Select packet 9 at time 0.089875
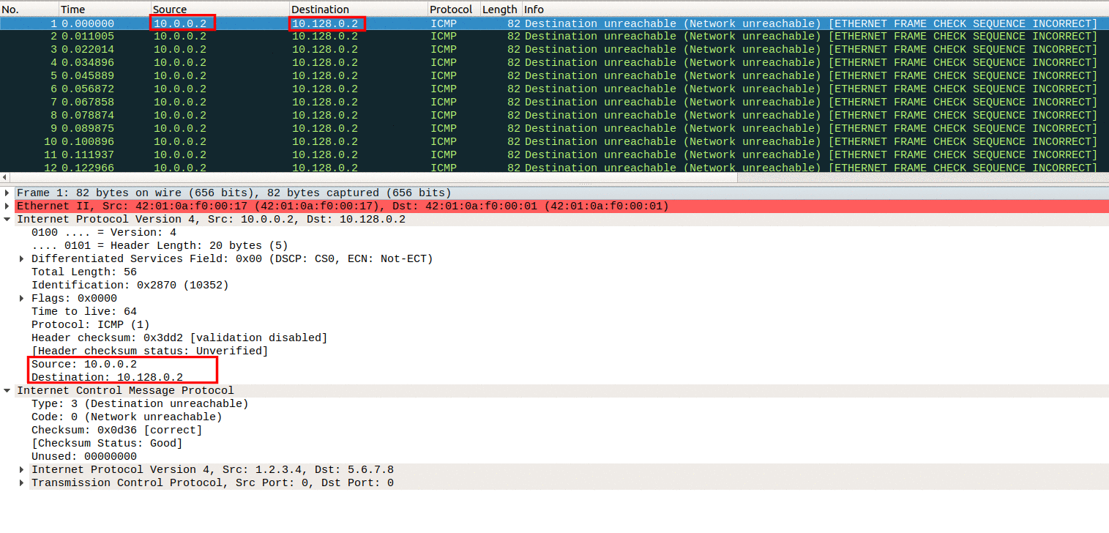 pos(554,129)
